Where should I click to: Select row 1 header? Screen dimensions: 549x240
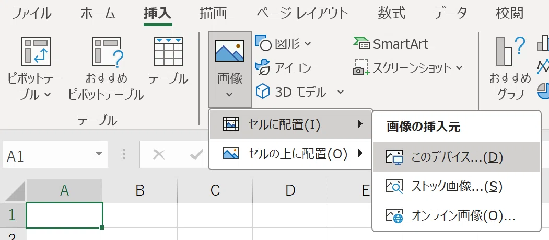pyautogui.click(x=13, y=215)
